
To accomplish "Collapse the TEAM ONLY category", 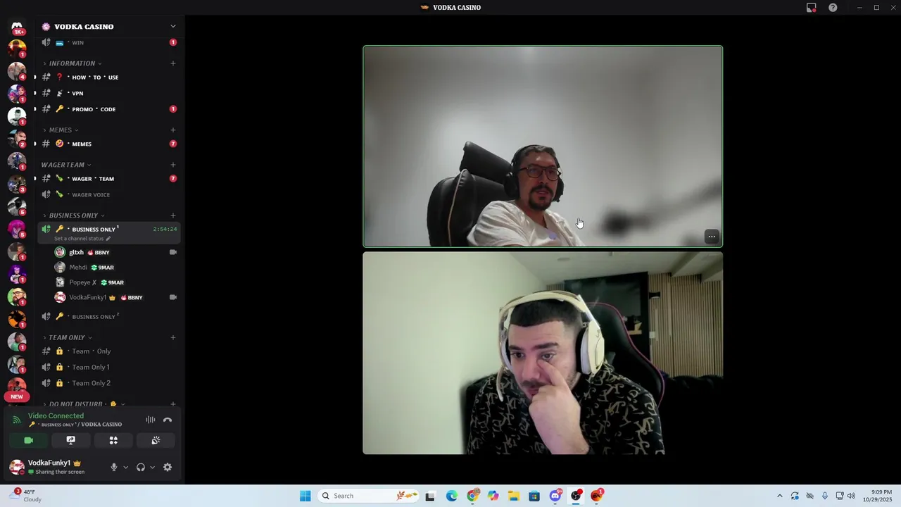I will click(67, 337).
